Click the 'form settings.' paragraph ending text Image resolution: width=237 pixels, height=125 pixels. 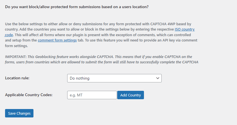[x=17, y=46]
